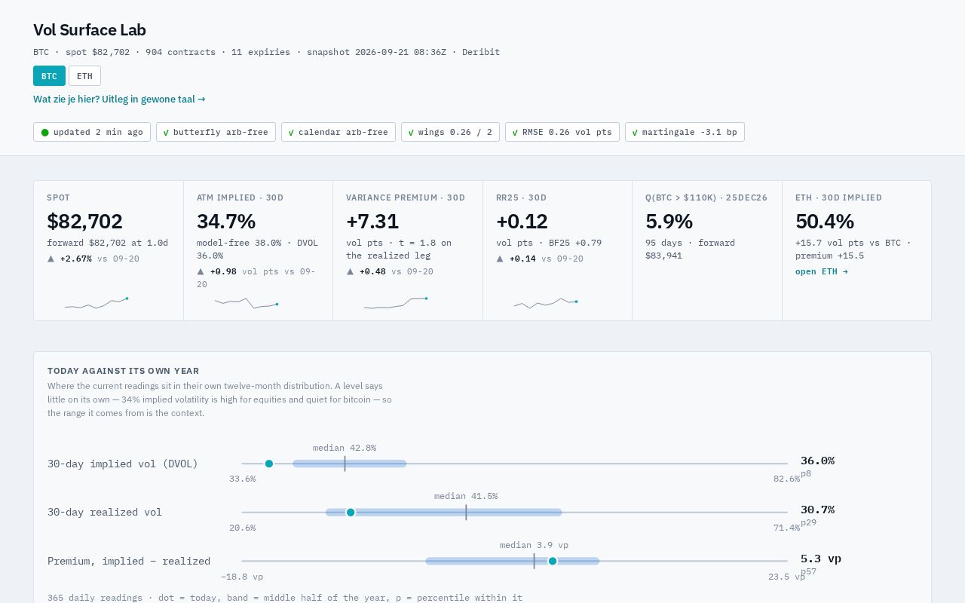Click the RR25 value +0.12
This screenshot has height=603, width=965.
pyautogui.click(x=522, y=222)
